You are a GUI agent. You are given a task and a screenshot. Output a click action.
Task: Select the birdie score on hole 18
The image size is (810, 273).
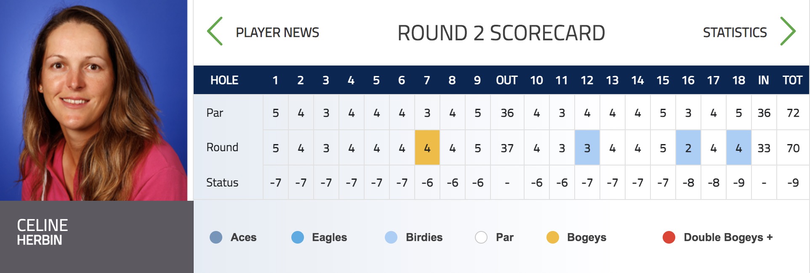tap(739, 147)
